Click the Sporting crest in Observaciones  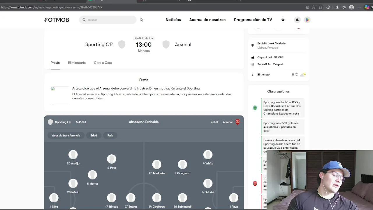click(255, 108)
